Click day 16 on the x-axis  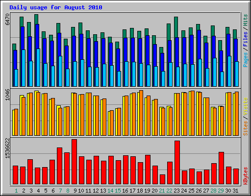tap(125, 191)
